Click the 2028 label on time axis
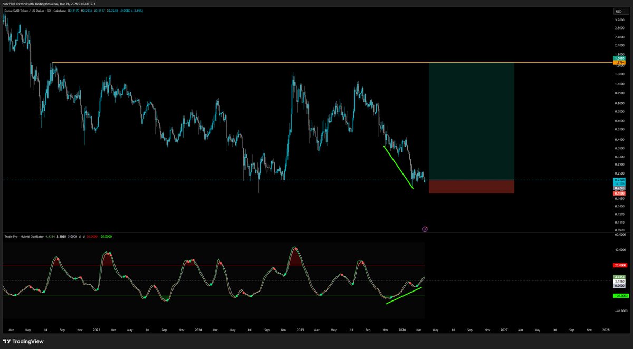 [x=606, y=329]
